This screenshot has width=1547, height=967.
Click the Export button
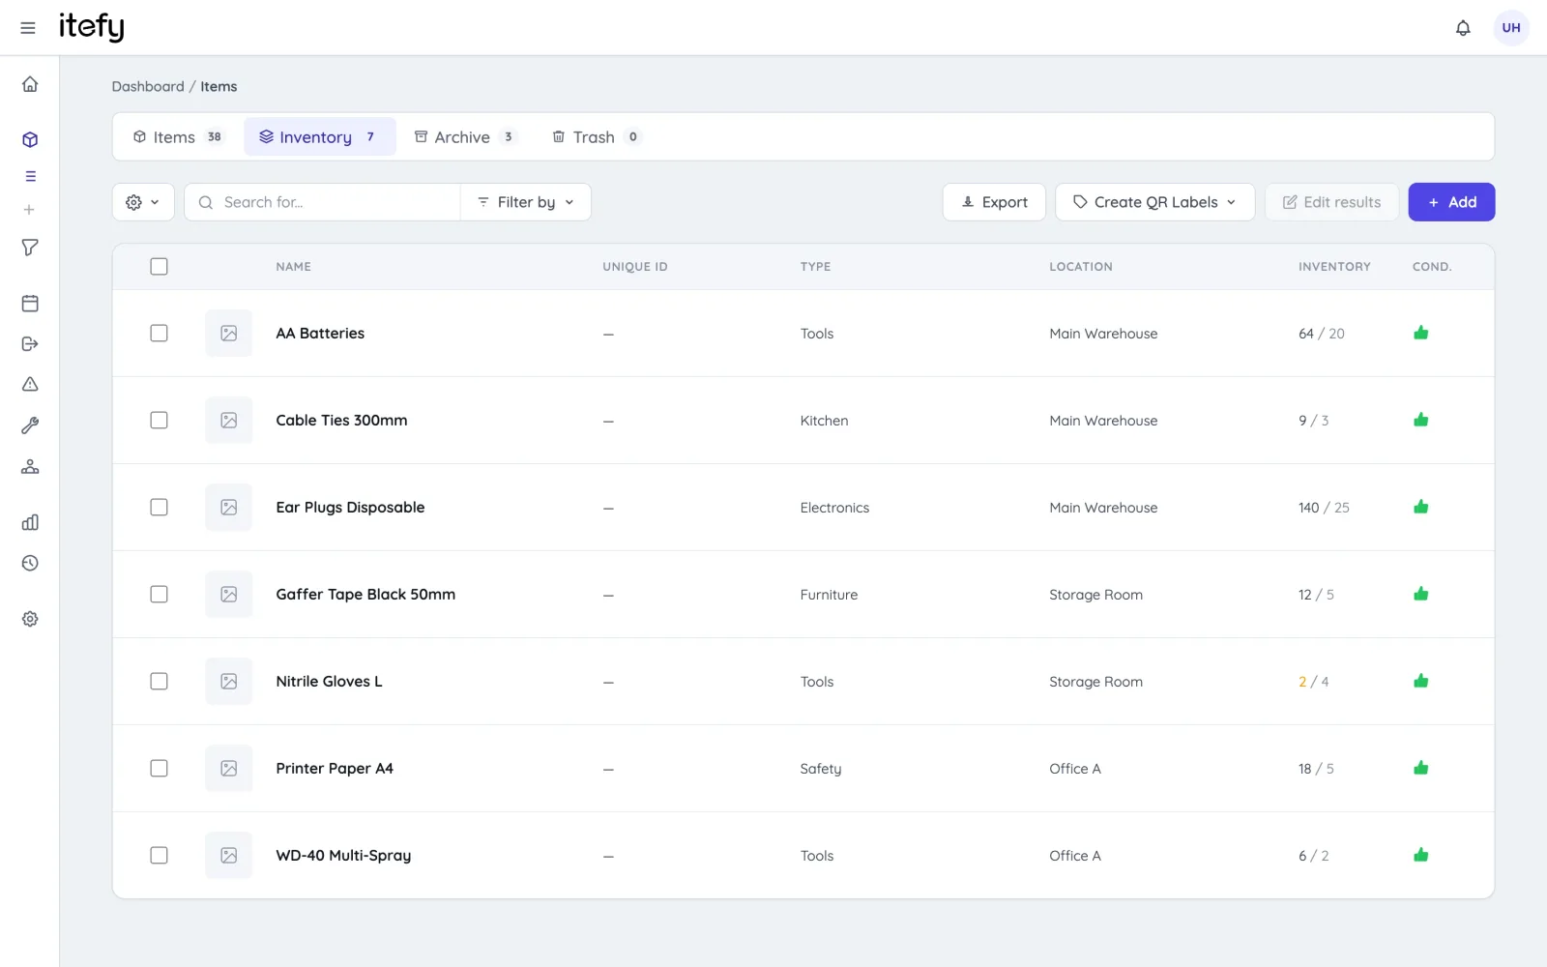point(994,202)
